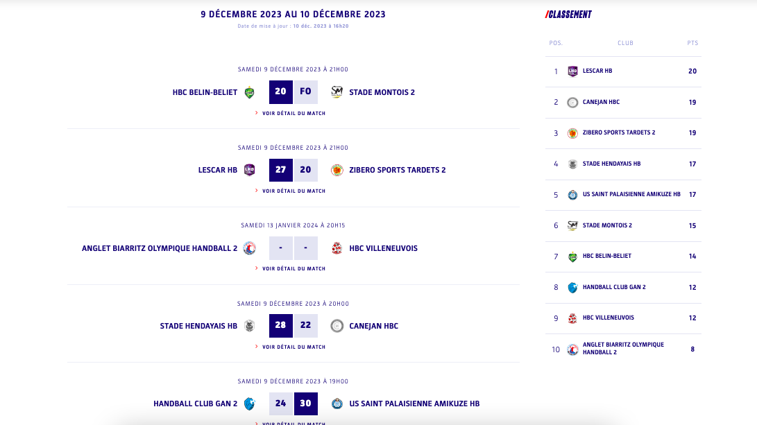The image size is (757, 425).
Task: Open match detail for Belin-Beliet vs Stade Montois
Action: tap(294, 113)
